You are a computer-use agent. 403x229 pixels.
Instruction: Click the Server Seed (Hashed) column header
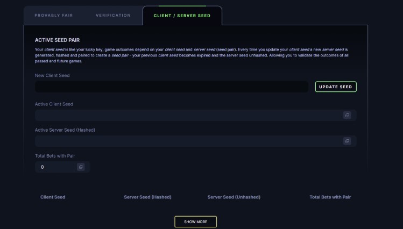pos(147,197)
